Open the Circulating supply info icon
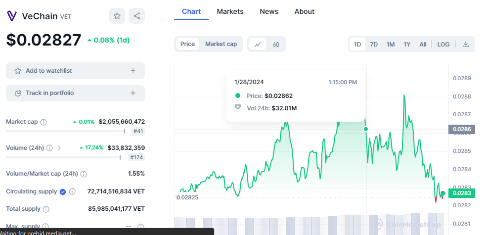Image resolution: width=487 pixels, height=235 pixels. 72,191
